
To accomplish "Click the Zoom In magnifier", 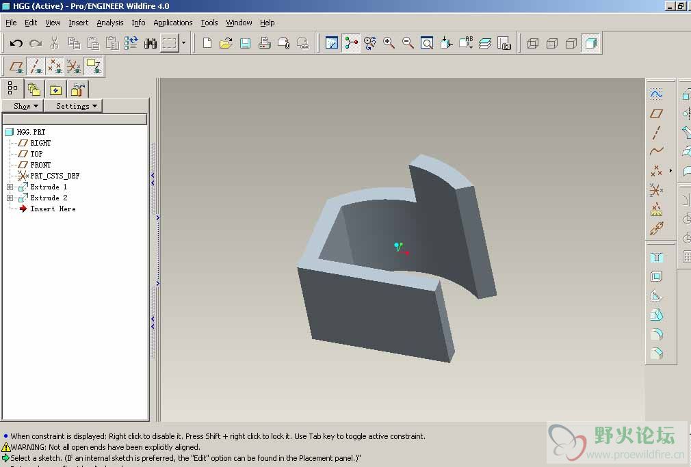I will coord(389,43).
